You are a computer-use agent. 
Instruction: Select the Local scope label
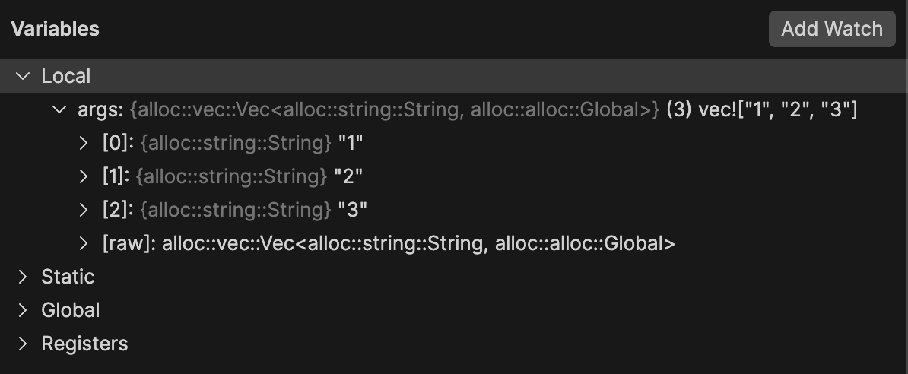66,76
